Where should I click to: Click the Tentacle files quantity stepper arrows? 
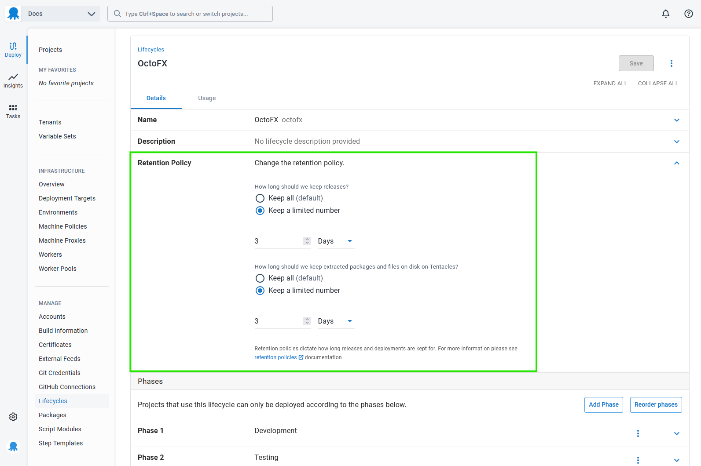click(307, 321)
